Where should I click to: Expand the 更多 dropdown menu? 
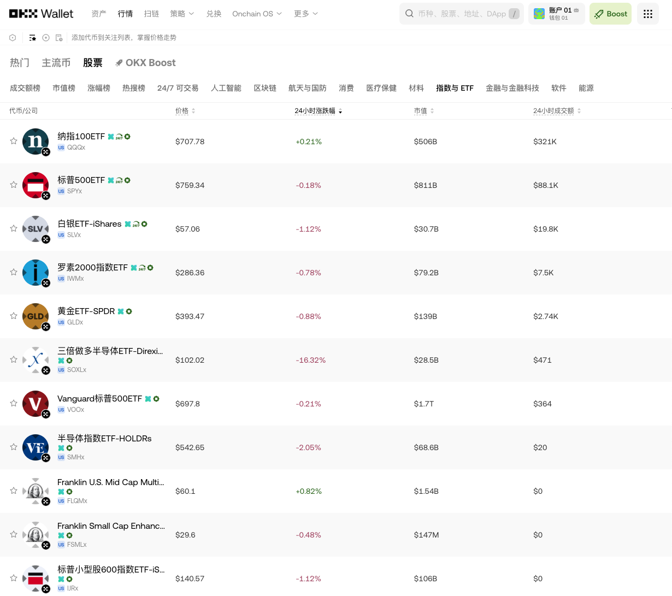[x=306, y=14]
